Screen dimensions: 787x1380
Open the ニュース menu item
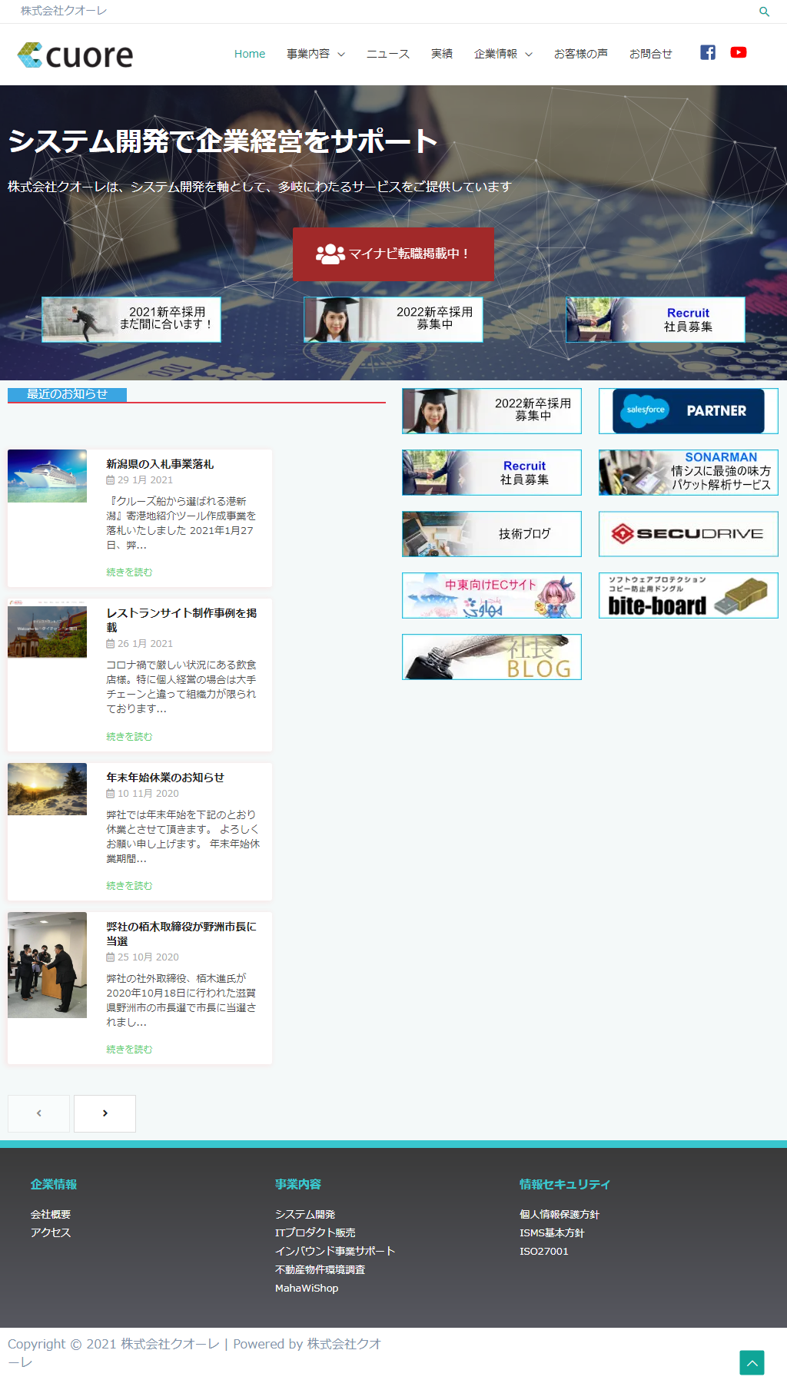tap(387, 54)
